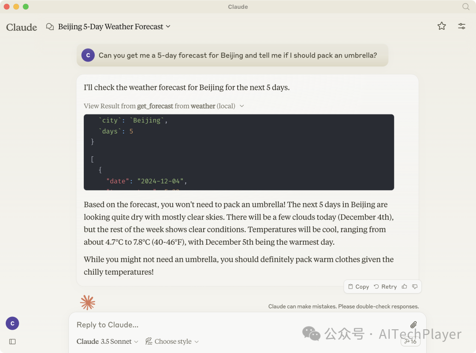Click the `days`: 5 line
The width and height of the screenshot is (476, 353).
pos(115,131)
